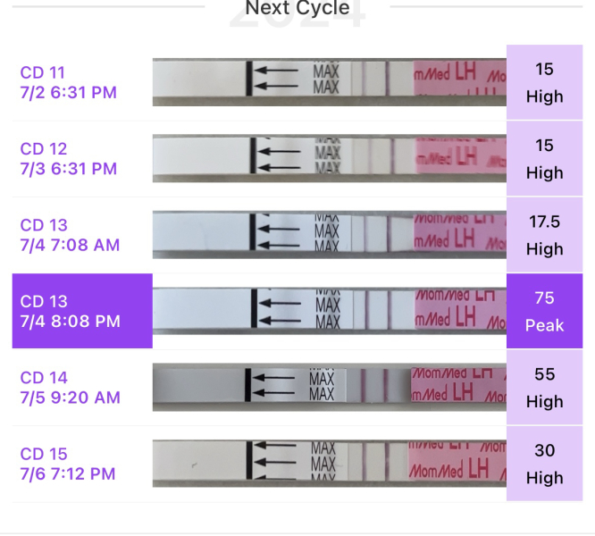
Task: Tap the 75 Peak result box
Action: [x=544, y=311]
